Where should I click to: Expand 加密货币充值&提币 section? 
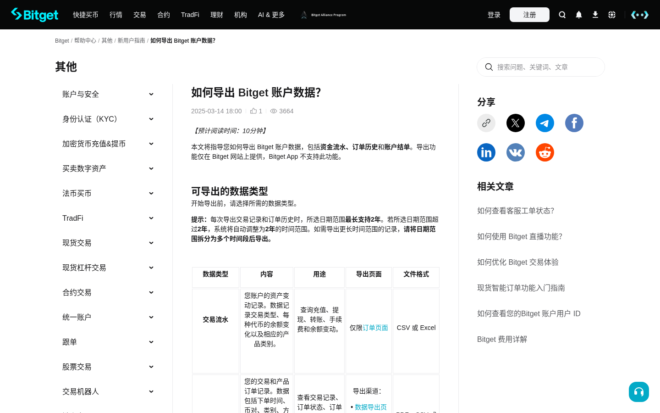pos(108,144)
